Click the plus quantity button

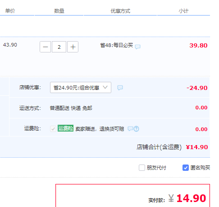tap(73, 47)
